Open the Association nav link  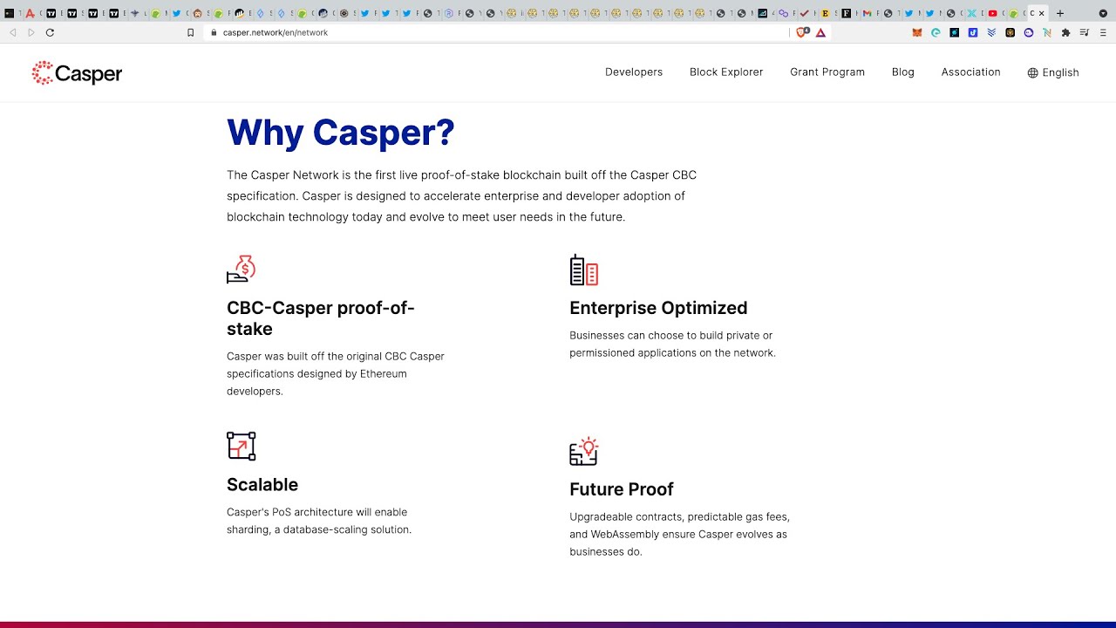(x=970, y=72)
